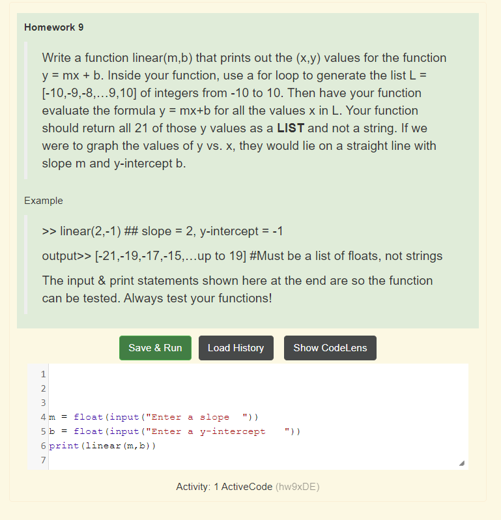Click the '>> linear(2,-1)' example line
Screen dimensions: 501x520
click(x=162, y=231)
